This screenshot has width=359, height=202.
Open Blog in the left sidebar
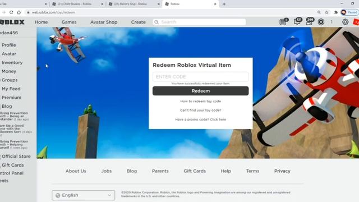(7, 106)
